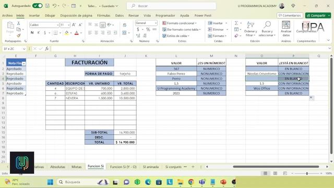Screen dimensions: 334x188
Task: Increase font size with larger A icon
Action: pos(74,25)
